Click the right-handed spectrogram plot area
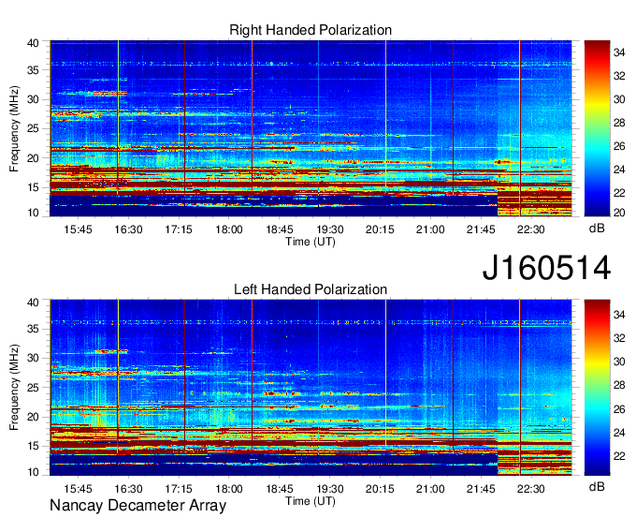The image size is (636, 517). coord(311,128)
